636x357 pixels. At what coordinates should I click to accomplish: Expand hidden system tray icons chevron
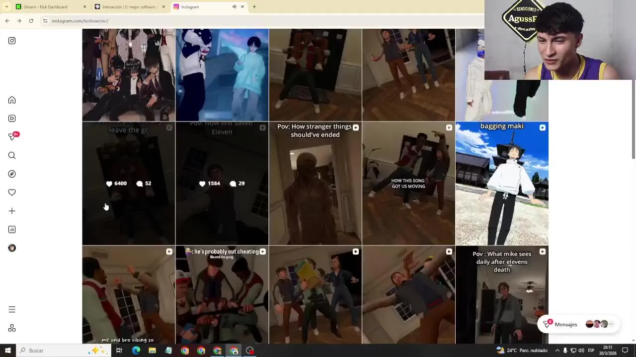click(557, 351)
